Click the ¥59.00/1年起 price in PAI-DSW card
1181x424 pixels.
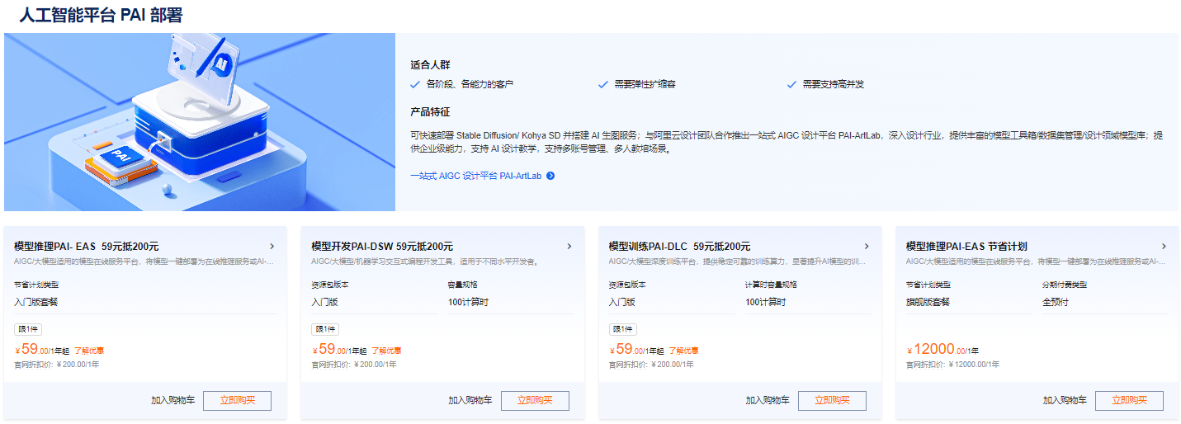(338, 349)
